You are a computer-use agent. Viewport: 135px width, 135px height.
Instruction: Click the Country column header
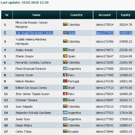(77, 15)
